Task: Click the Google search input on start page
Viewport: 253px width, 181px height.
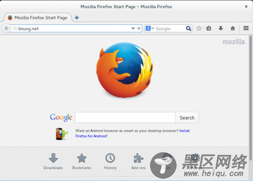Action: [x=125, y=118]
